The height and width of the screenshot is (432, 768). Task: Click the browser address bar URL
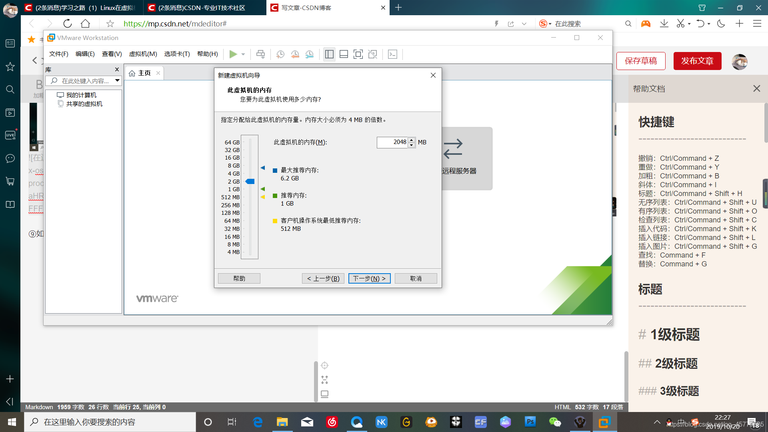(175, 24)
